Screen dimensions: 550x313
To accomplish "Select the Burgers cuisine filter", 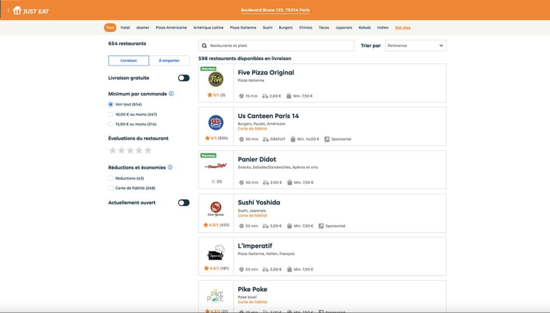I will tap(286, 28).
